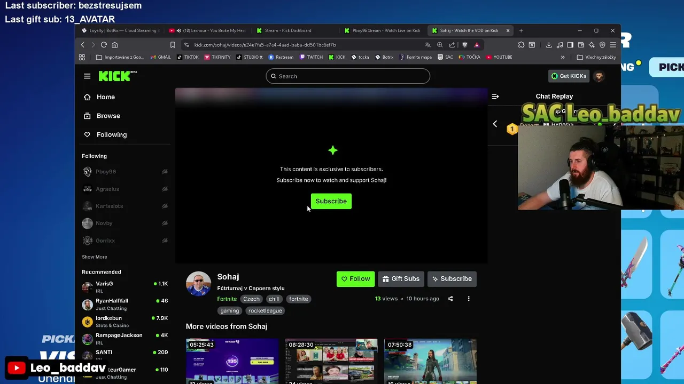Toggle the browser sidebar panel icon

coord(570,45)
